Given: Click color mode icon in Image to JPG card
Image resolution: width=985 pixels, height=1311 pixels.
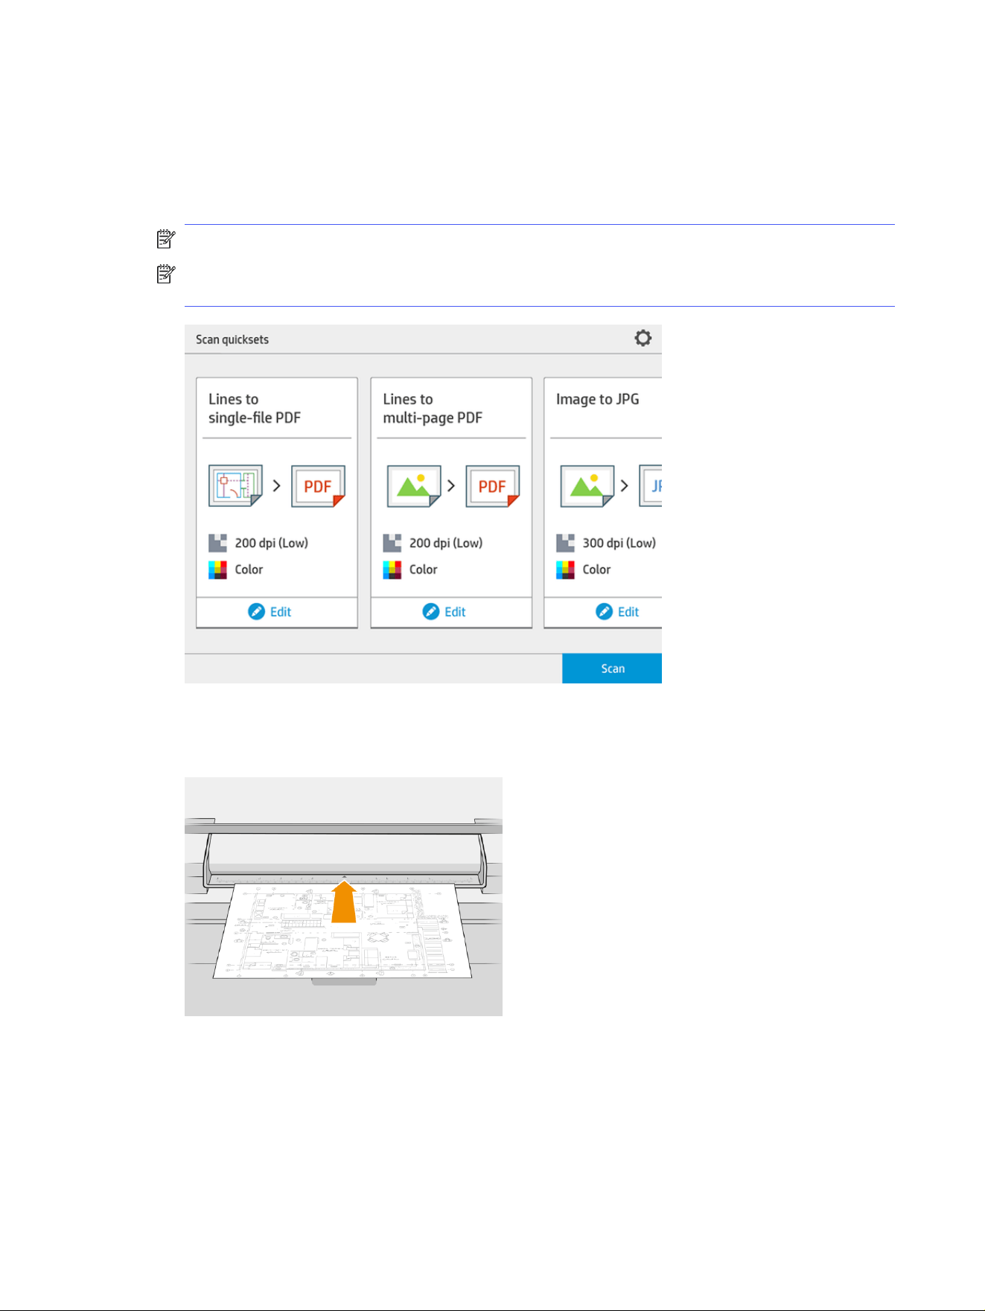Looking at the screenshot, I should coord(565,570).
